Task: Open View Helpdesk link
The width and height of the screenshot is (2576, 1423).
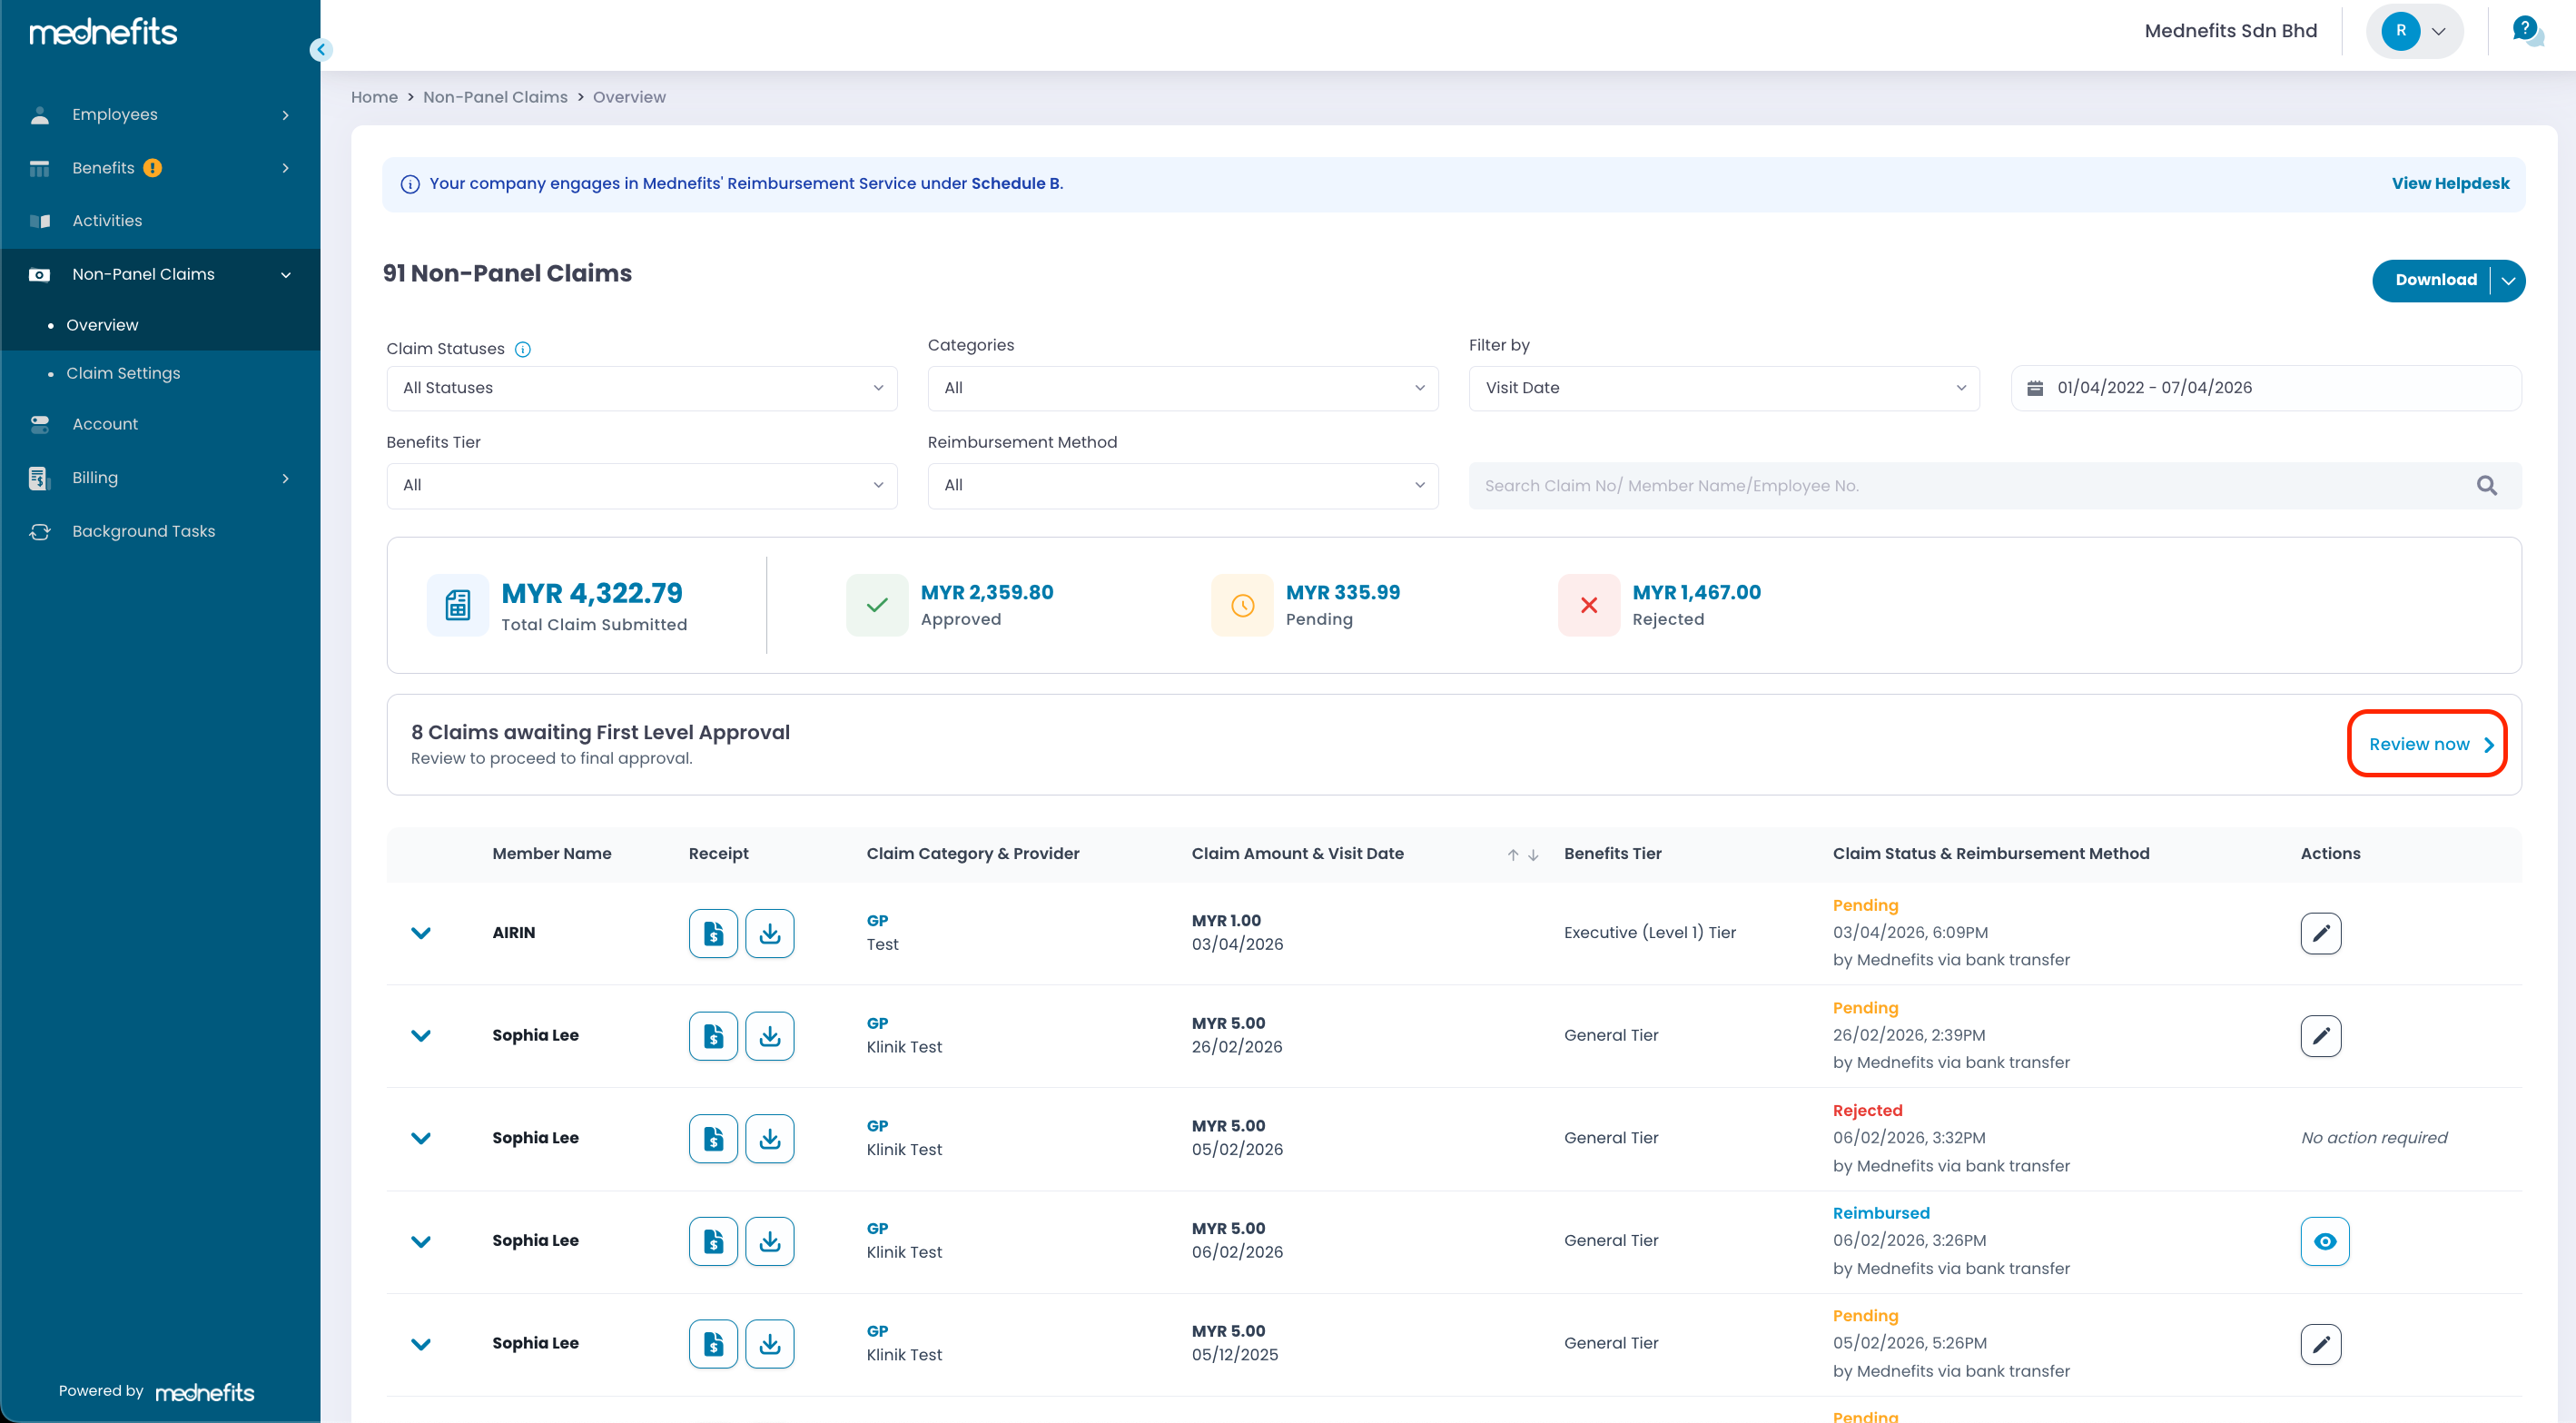Action: [x=2449, y=183]
